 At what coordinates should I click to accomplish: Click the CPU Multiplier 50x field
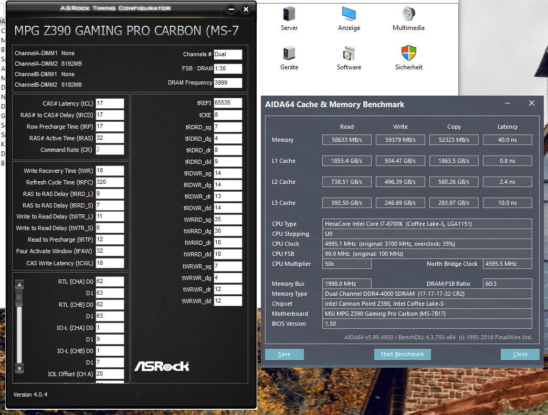tap(346, 264)
